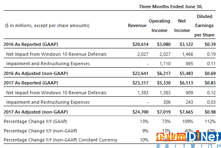
Task: Click the Operating Income column header
Action: 159,26
